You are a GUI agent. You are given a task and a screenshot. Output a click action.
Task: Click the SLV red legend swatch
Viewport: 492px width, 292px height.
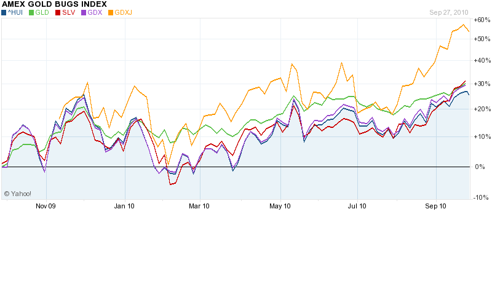(x=58, y=13)
